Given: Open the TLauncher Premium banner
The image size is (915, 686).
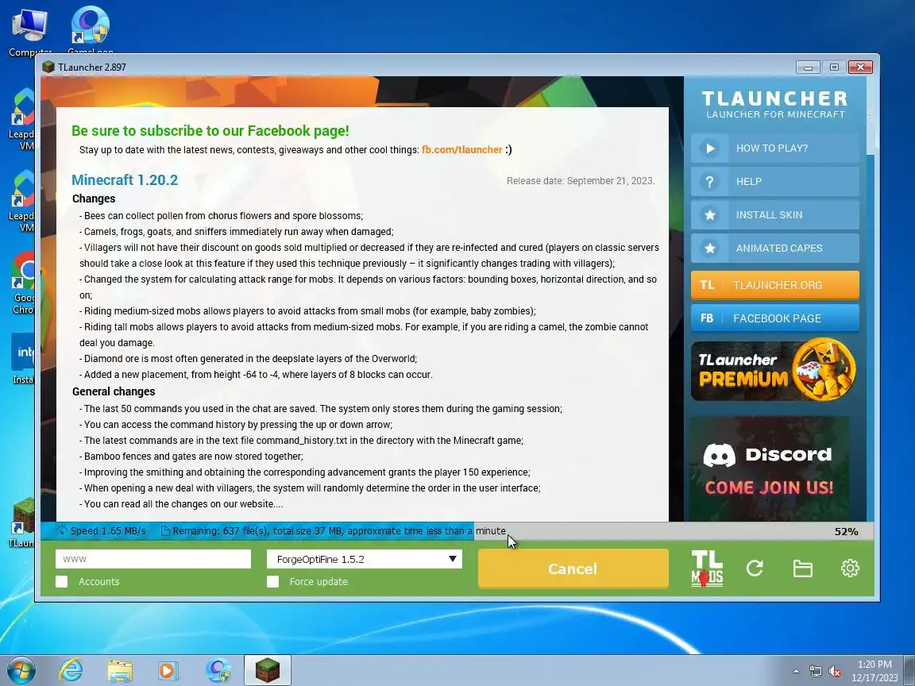Looking at the screenshot, I should (774, 370).
